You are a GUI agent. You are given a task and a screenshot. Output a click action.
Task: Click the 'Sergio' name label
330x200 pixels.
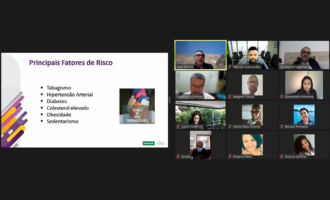click(x=186, y=157)
